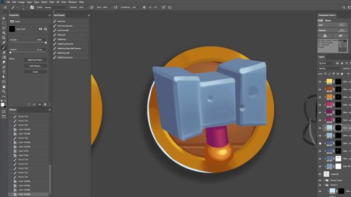The width and height of the screenshot is (351, 197).
Task: Toggle mask enable eye in Properties panel
Action: [x=39, y=105]
